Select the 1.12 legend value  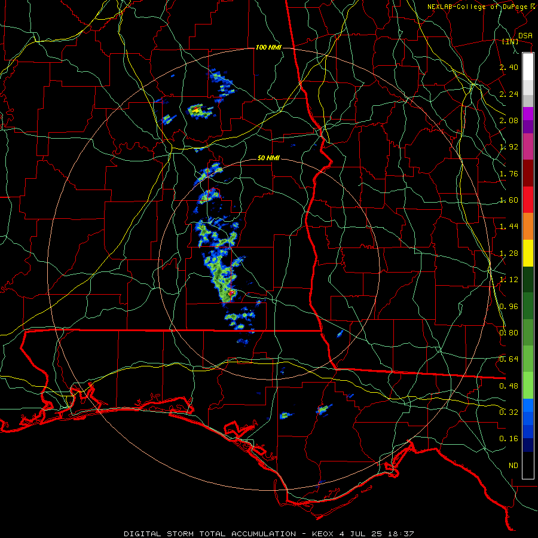click(x=509, y=280)
